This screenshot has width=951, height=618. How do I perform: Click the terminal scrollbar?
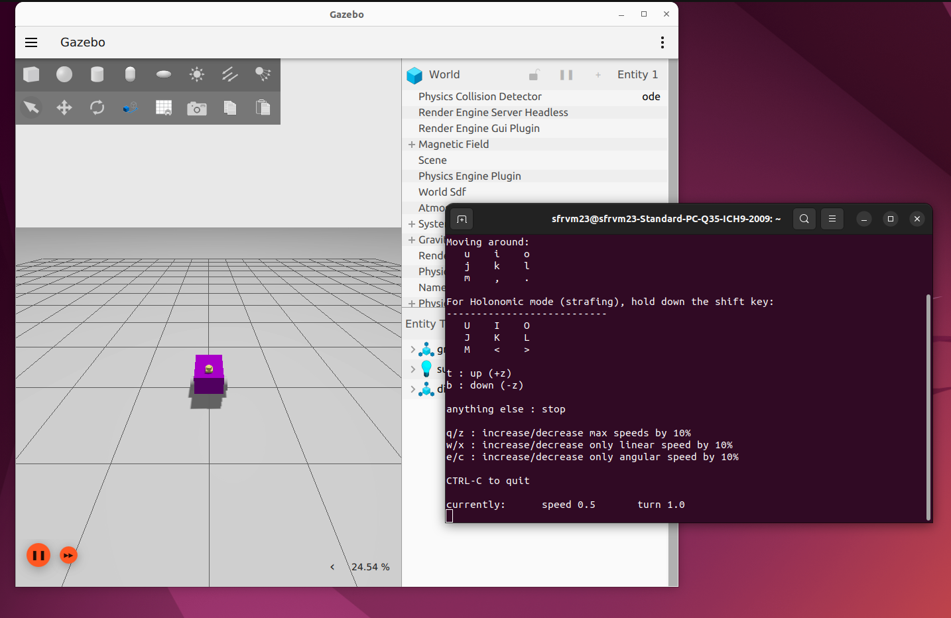tap(928, 407)
